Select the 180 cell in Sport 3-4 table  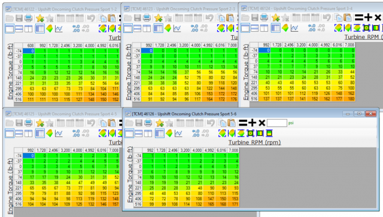tap(349, 99)
